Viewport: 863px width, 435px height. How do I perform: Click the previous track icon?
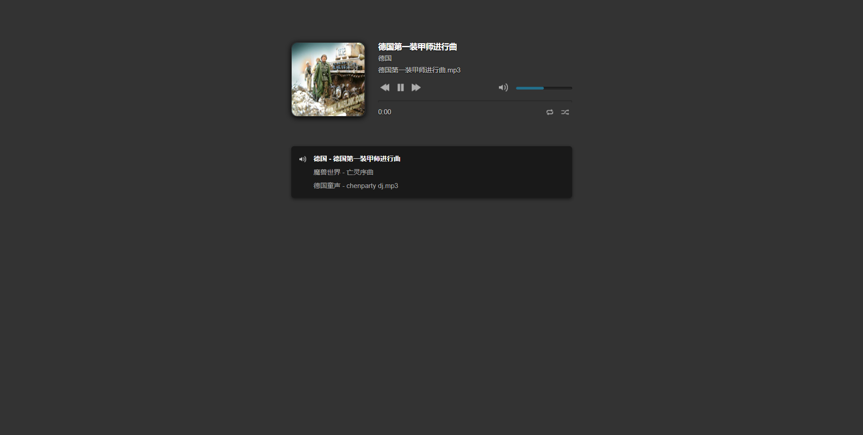click(385, 88)
